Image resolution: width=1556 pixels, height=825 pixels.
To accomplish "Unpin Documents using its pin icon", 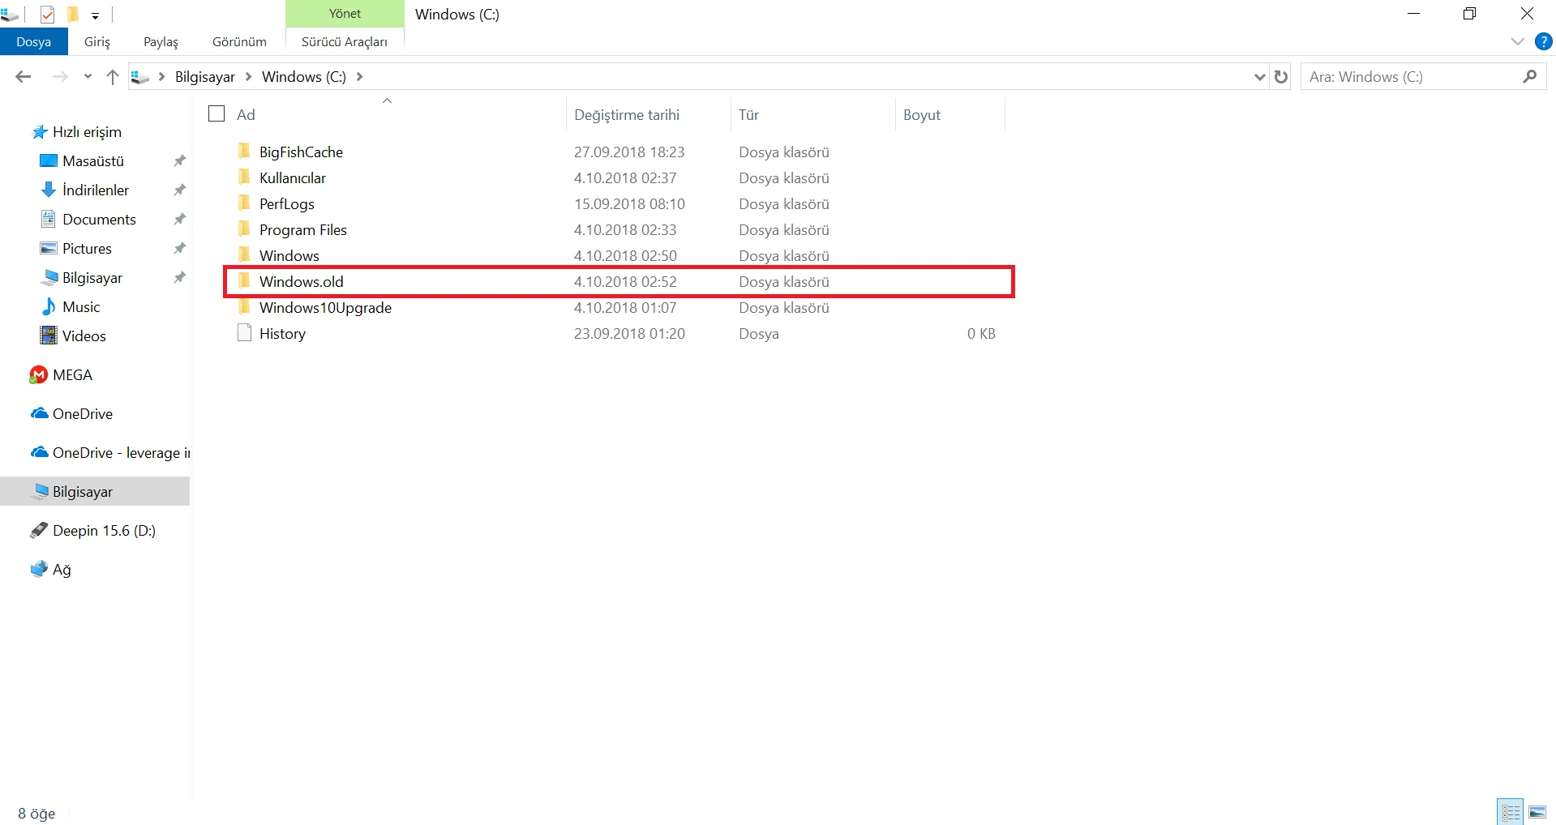I will [x=179, y=220].
